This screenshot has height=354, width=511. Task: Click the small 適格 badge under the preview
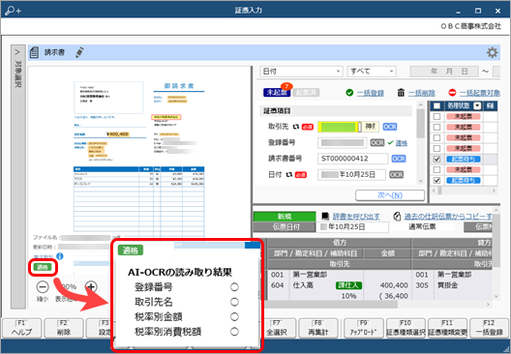pos(43,267)
